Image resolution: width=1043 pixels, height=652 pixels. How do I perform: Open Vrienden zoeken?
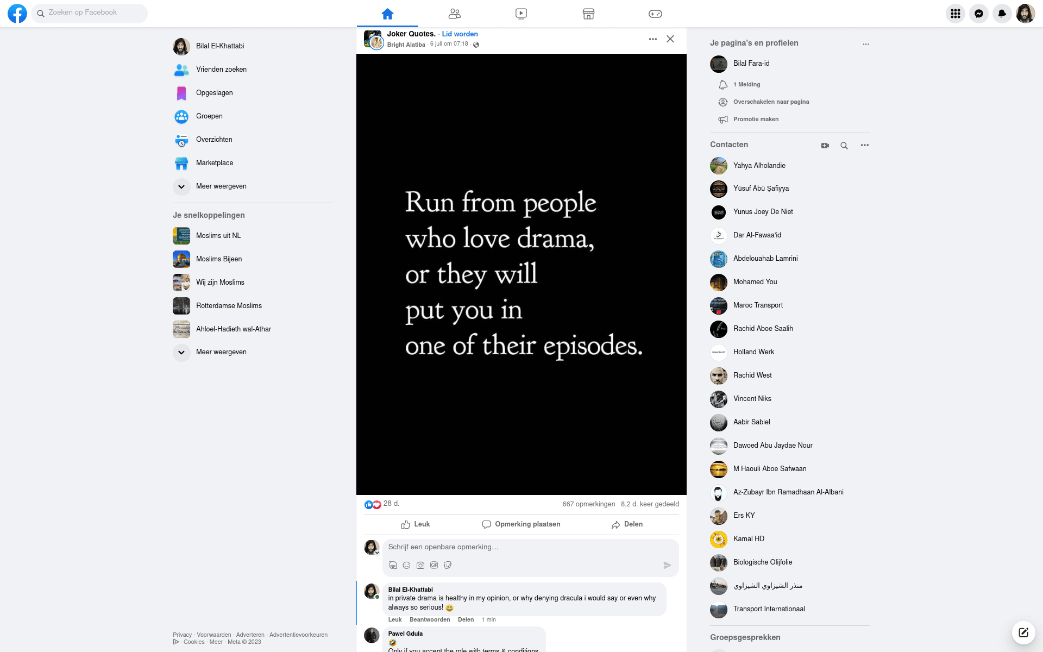[252, 70]
